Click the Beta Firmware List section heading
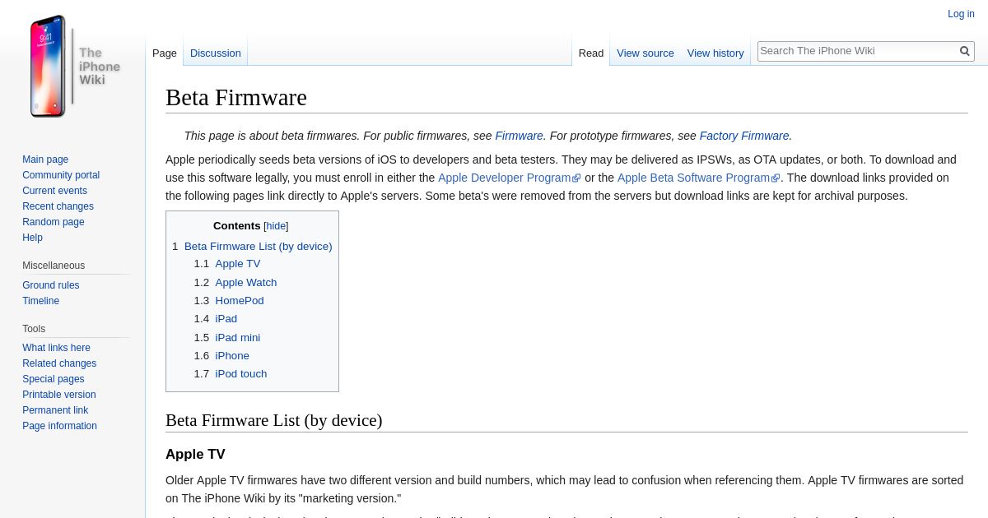 pos(274,420)
